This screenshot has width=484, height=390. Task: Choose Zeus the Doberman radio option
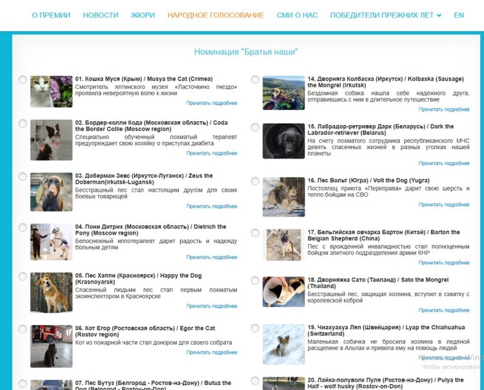[23, 177]
